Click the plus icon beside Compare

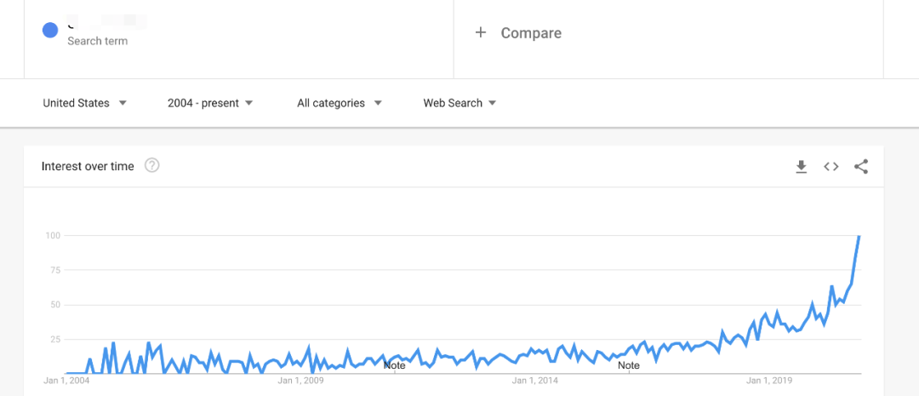click(481, 32)
